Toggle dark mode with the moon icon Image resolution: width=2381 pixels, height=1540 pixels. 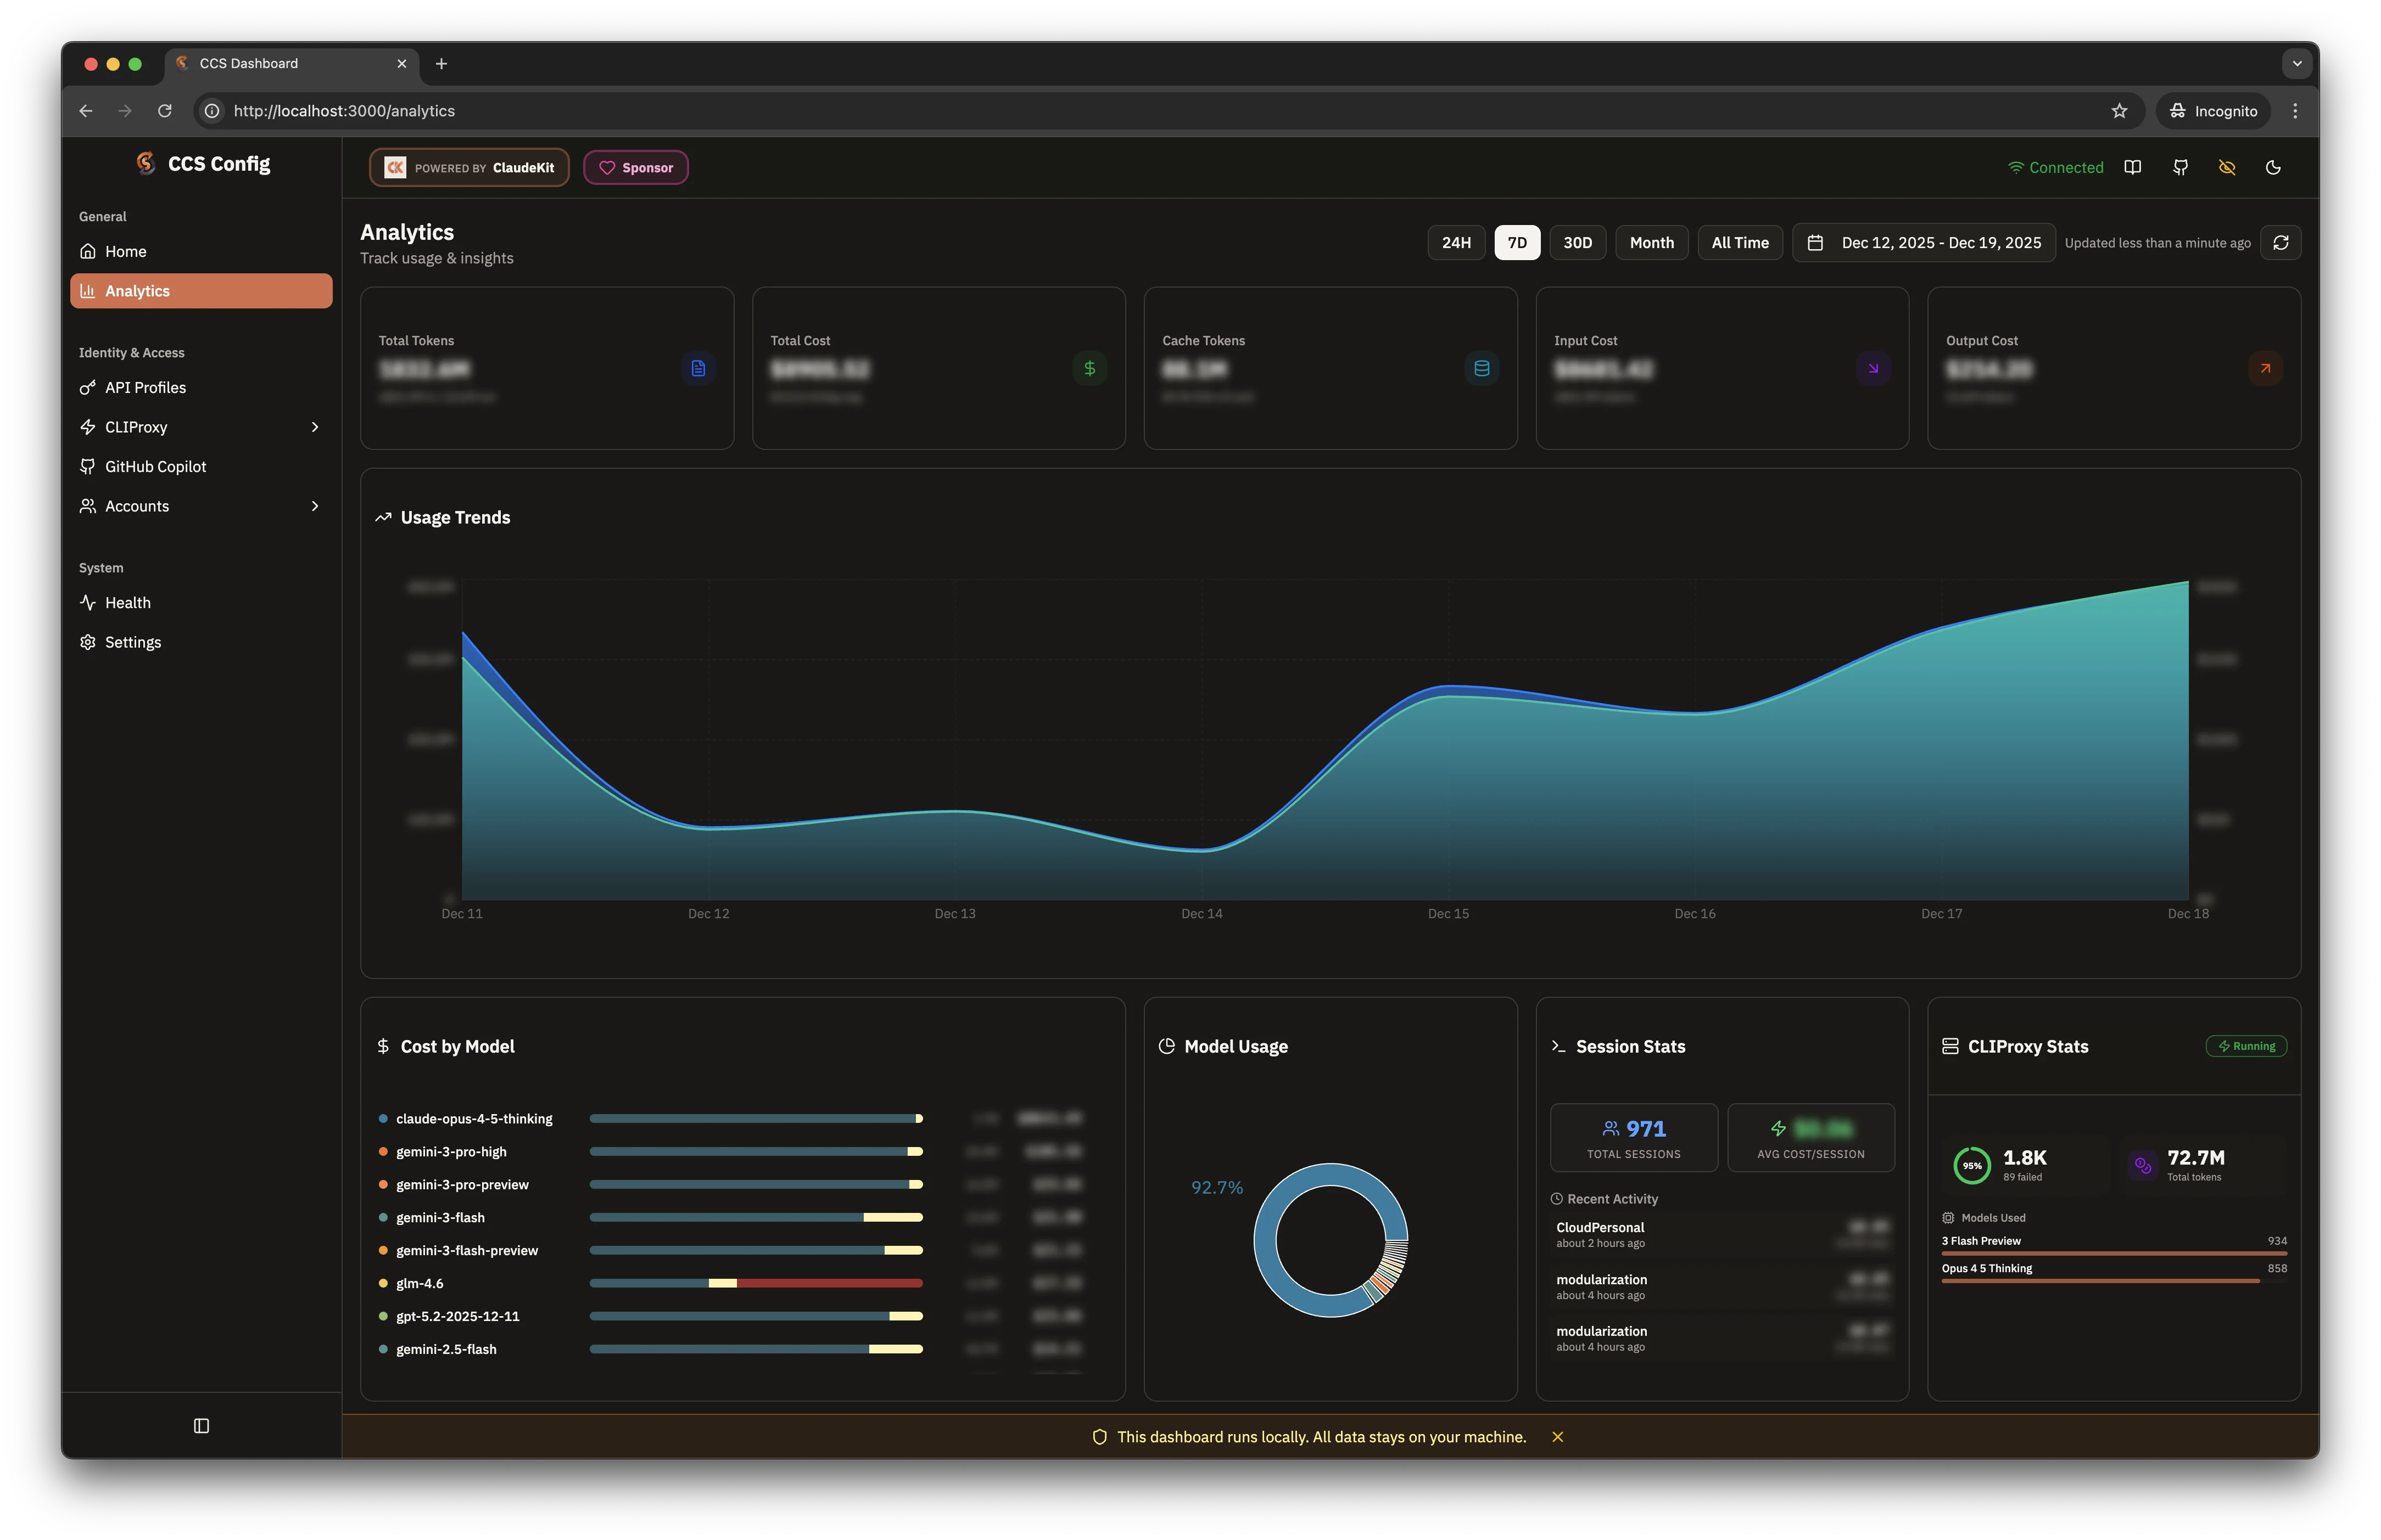pos(2274,167)
